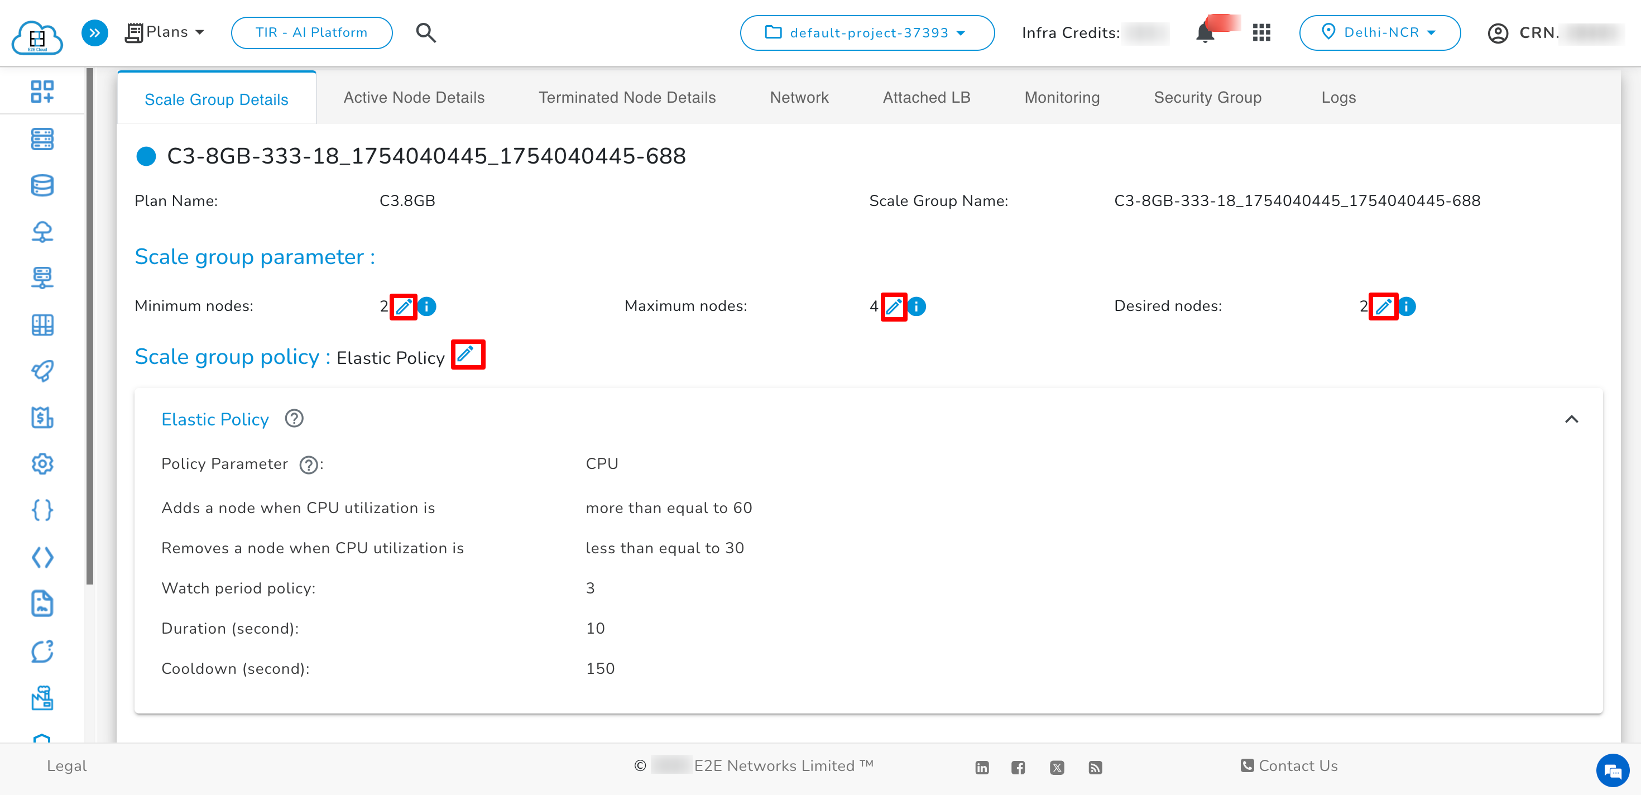Open the notifications bell
The width and height of the screenshot is (1641, 795).
(x=1205, y=32)
